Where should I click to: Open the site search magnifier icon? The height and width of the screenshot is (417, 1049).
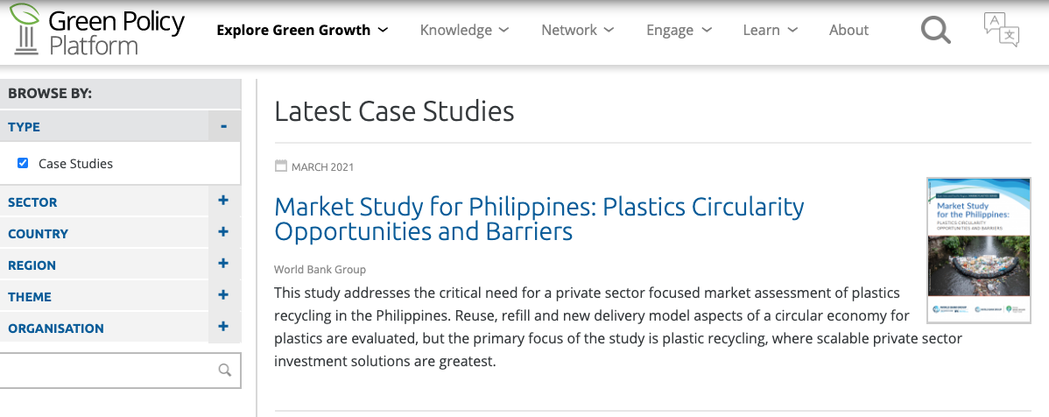(935, 31)
